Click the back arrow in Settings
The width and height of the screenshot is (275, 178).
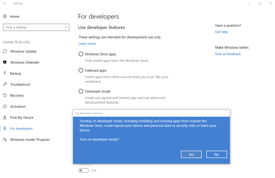click(x=5, y=3)
